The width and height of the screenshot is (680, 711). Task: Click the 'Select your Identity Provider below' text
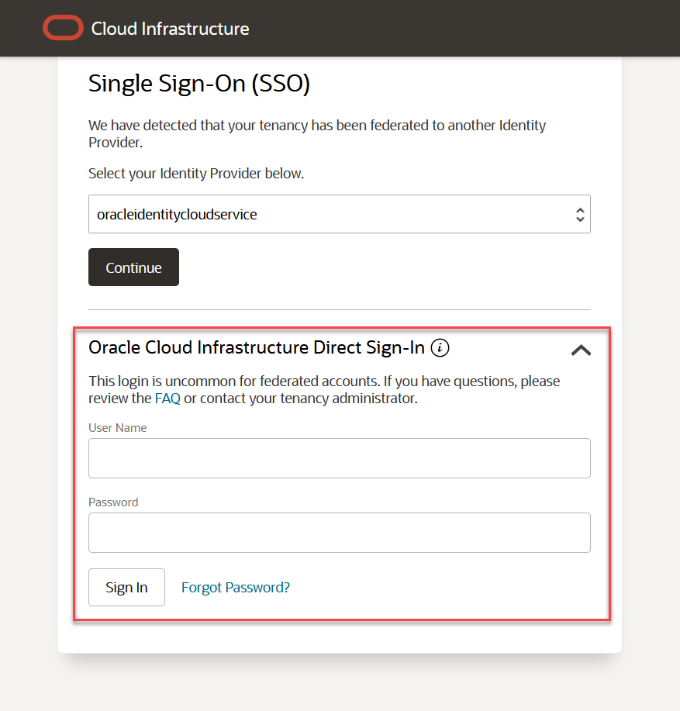coord(196,174)
